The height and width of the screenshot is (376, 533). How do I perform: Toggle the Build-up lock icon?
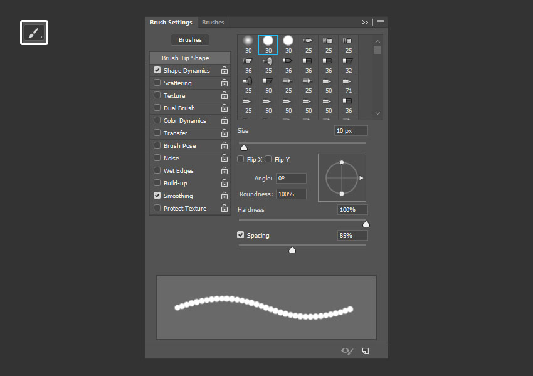pos(224,184)
